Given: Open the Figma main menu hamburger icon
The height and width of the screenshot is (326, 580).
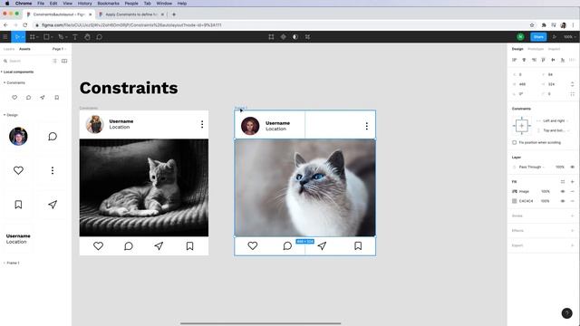Looking at the screenshot, I should (x=5, y=37).
